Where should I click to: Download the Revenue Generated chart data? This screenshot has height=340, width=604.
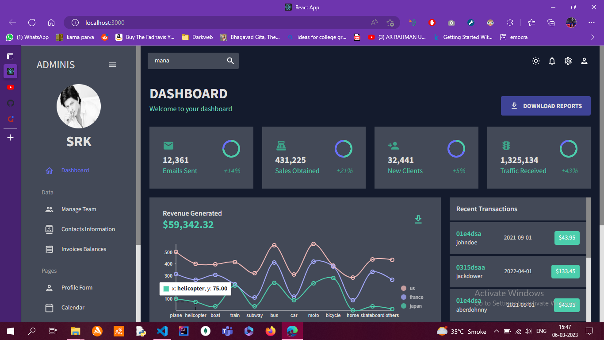point(418,219)
